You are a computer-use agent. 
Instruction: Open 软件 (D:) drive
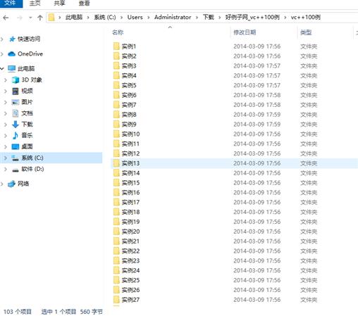32,169
